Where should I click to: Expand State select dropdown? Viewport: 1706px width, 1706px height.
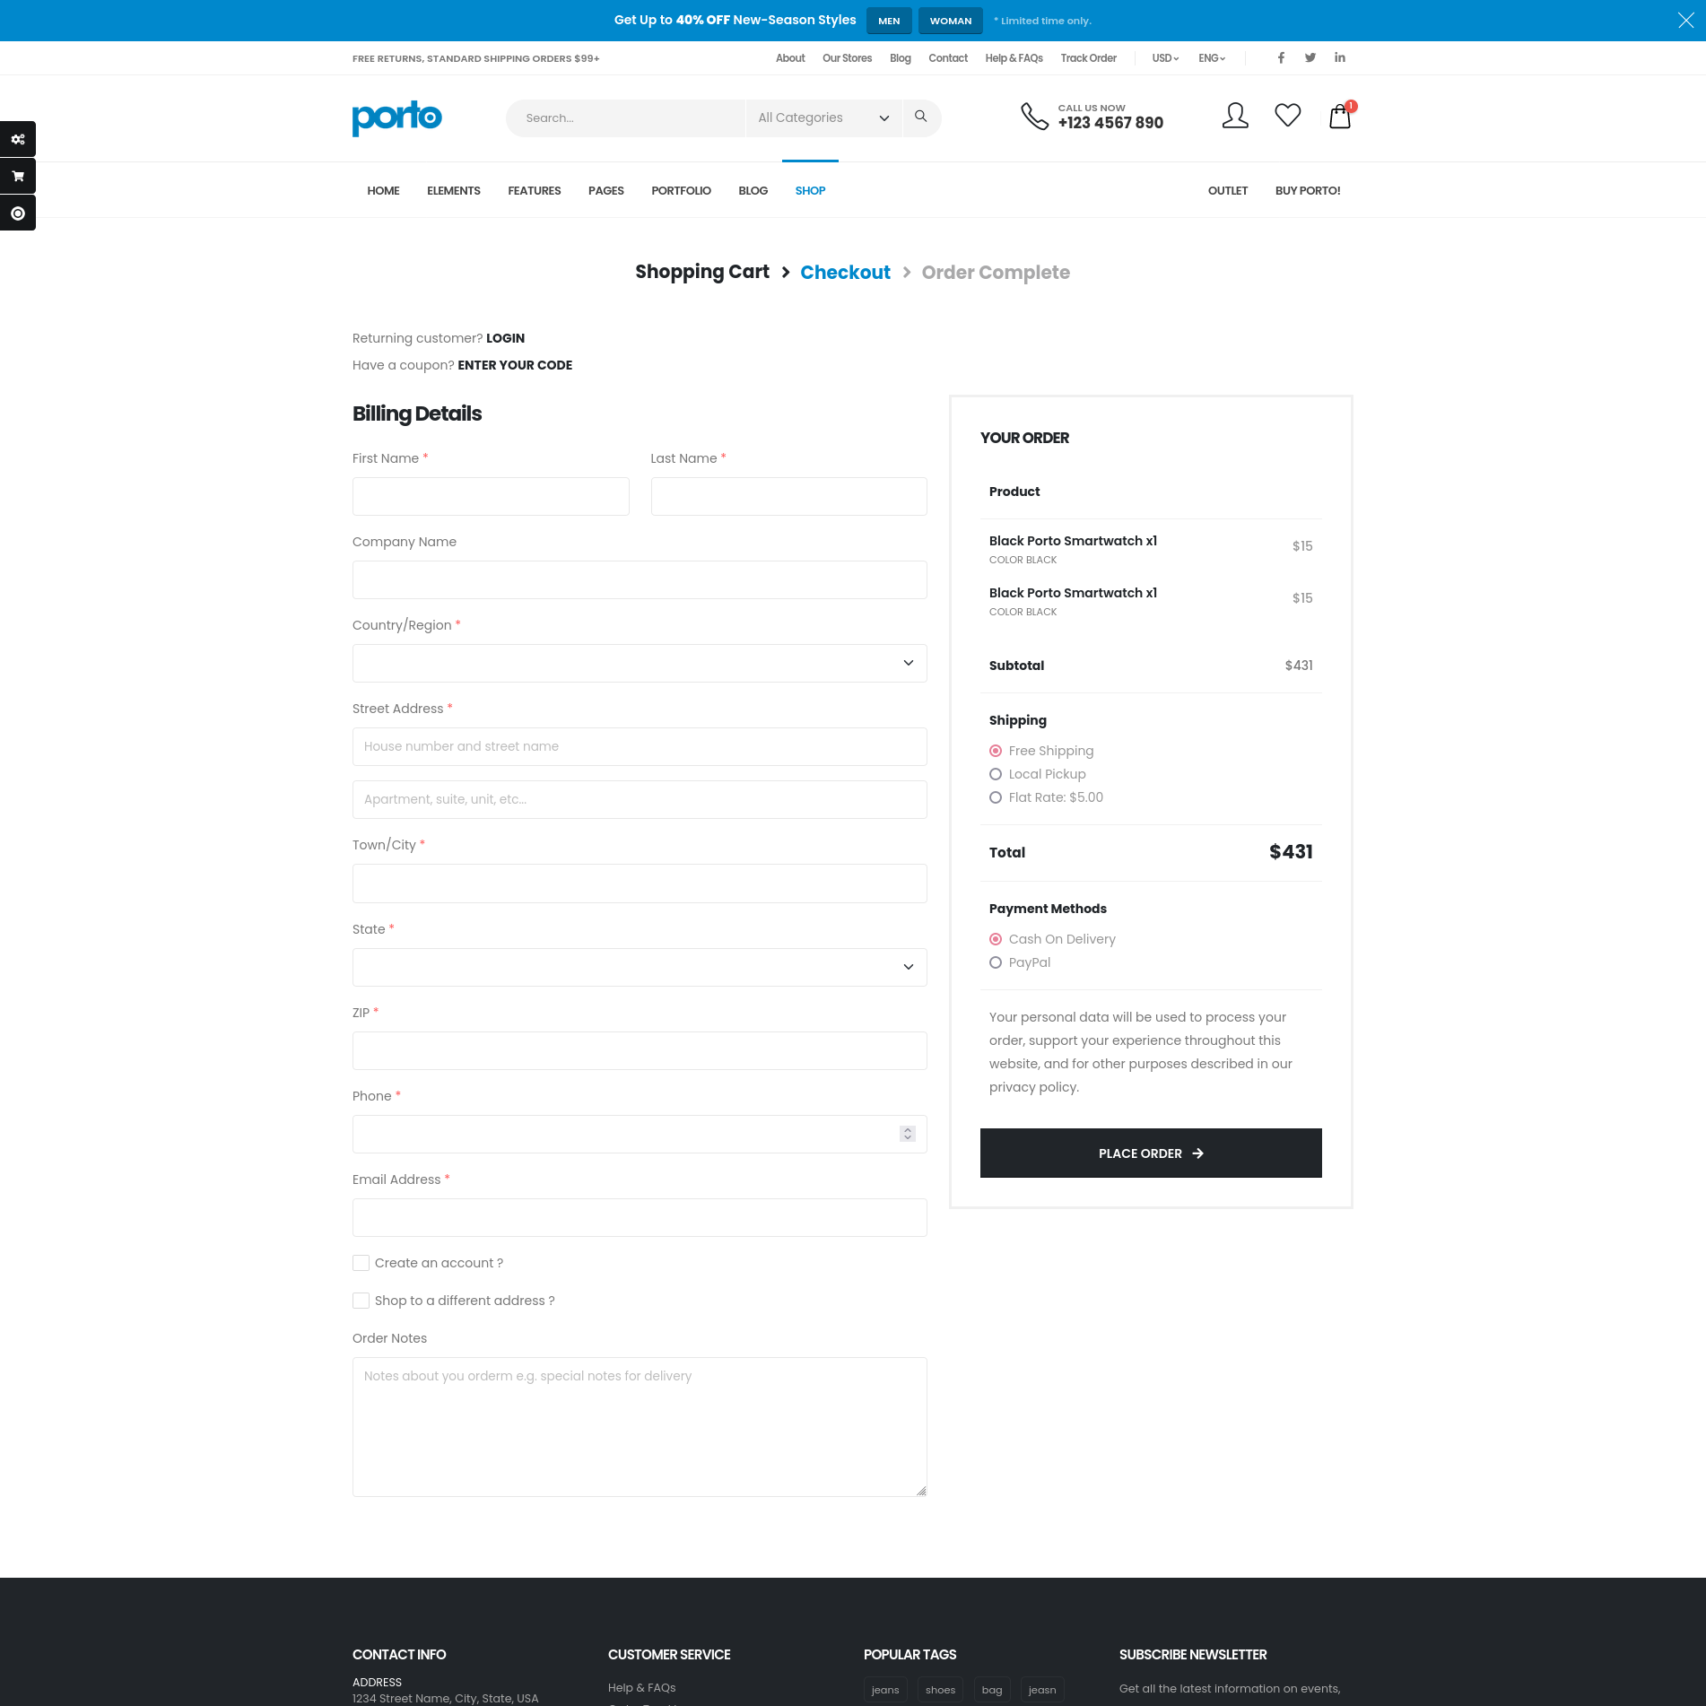640,967
